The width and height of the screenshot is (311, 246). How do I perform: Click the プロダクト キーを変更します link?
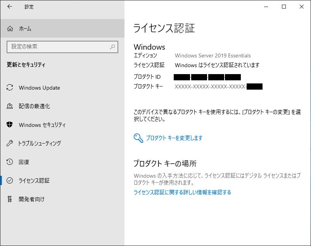point(174,138)
